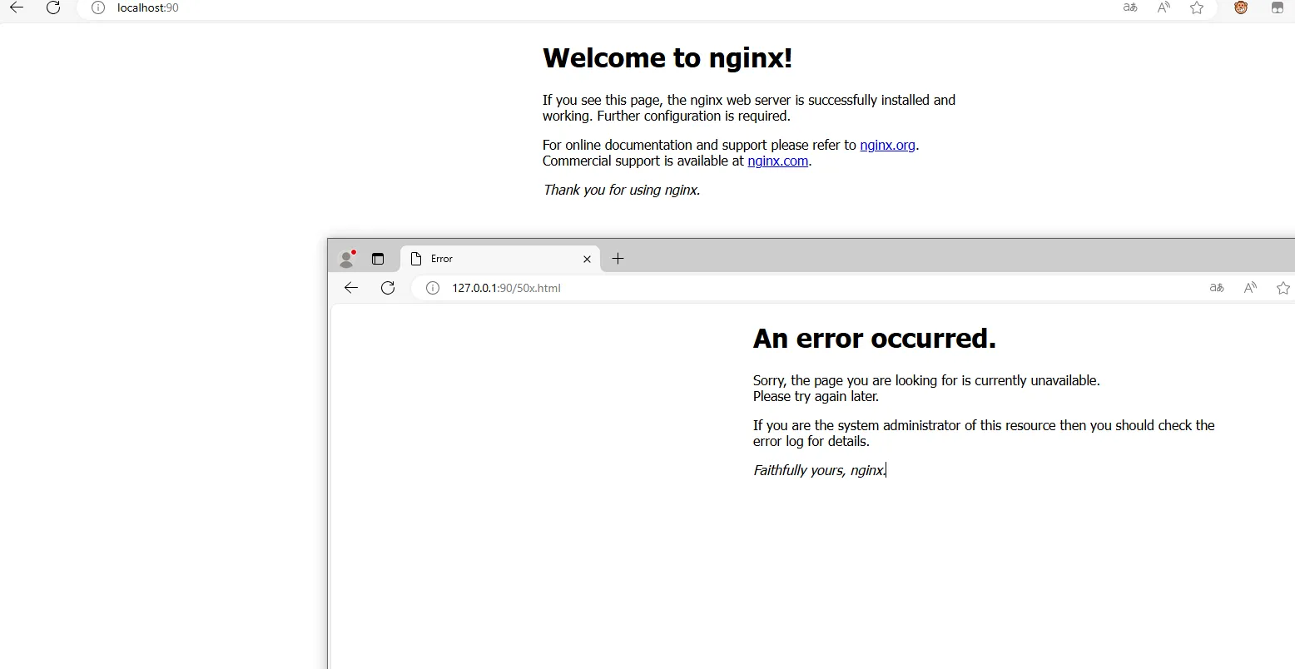Click "Thank you for using nginx." text
This screenshot has width=1295, height=669.
point(622,190)
